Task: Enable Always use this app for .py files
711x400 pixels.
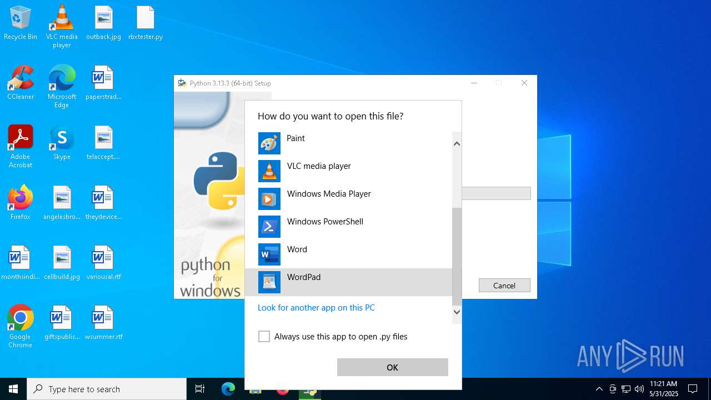Action: [x=264, y=337]
